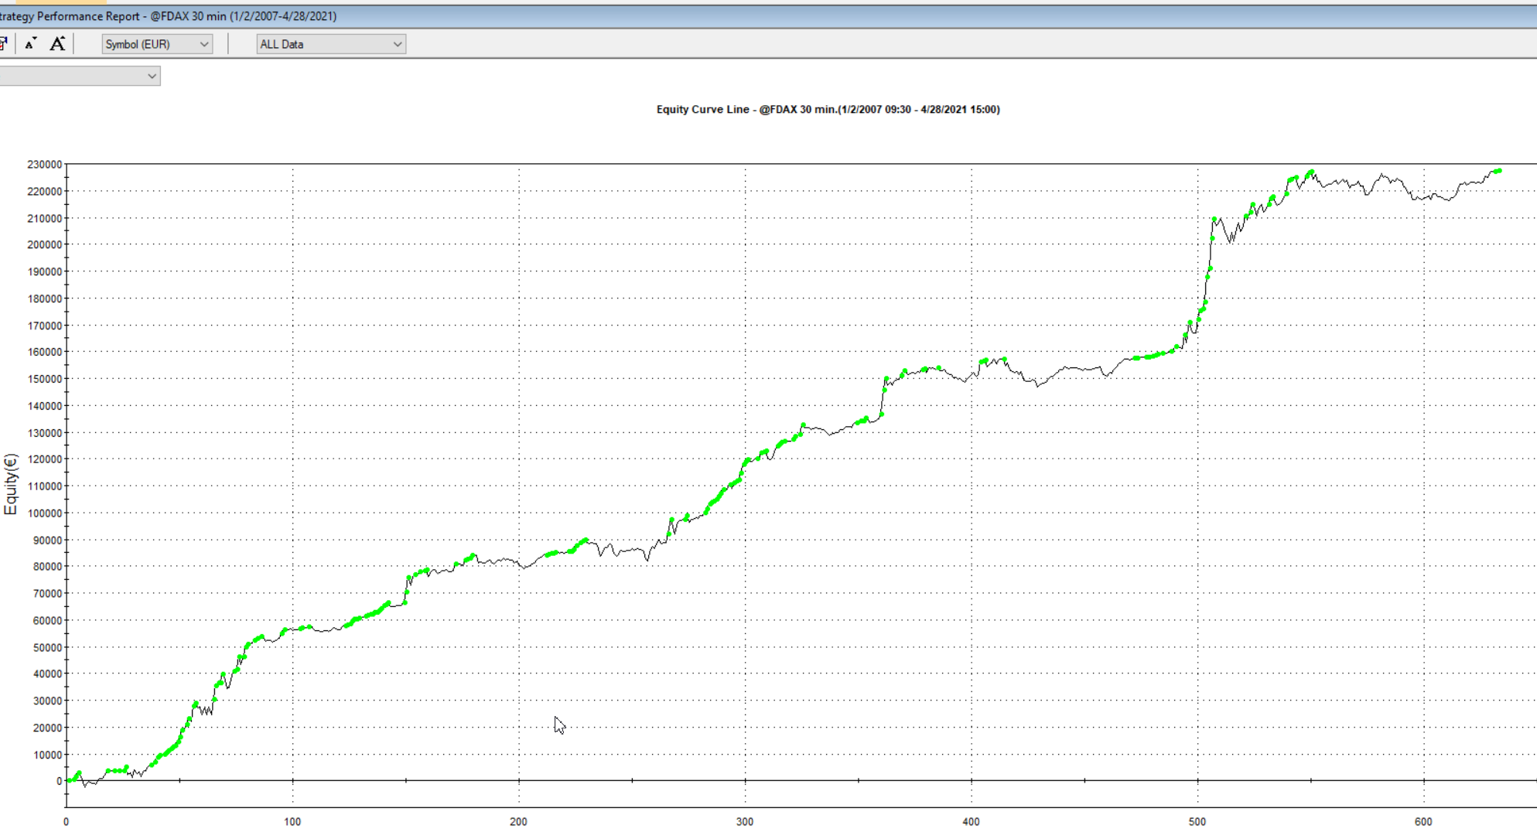Click the 500 label on the x-axis
Screen dimensions: 1537x832
click(x=1197, y=822)
